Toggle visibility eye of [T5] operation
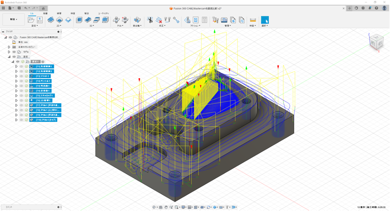 (x=22, y=96)
